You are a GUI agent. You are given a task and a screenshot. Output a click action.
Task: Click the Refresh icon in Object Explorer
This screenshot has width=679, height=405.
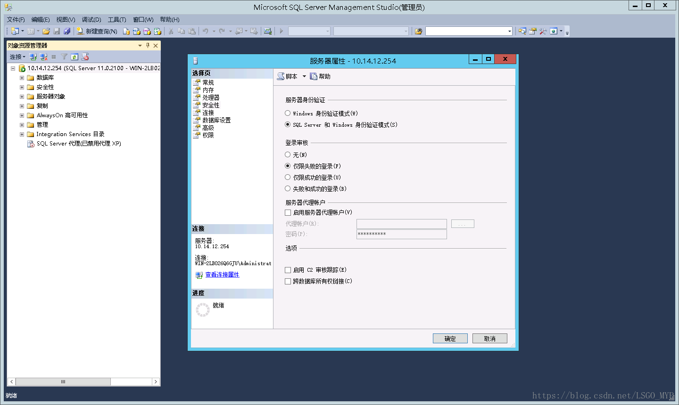[x=75, y=57]
